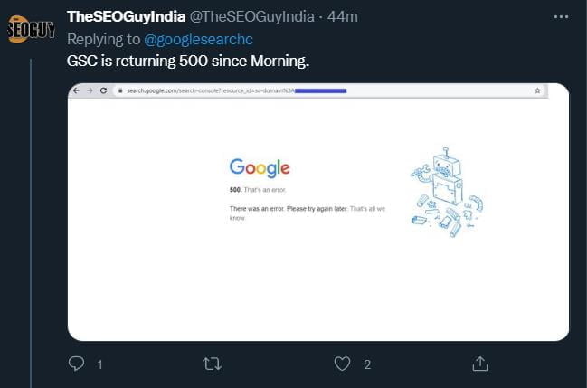Click the share tweet icon
The image size is (587, 388).
coord(480,364)
